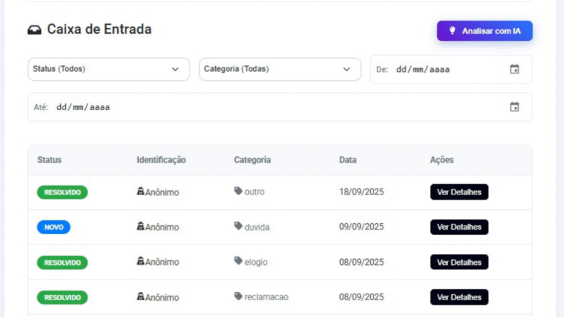The width and height of the screenshot is (564, 317).
Task: Click the tag icon next to duvida
Action: pos(238,227)
